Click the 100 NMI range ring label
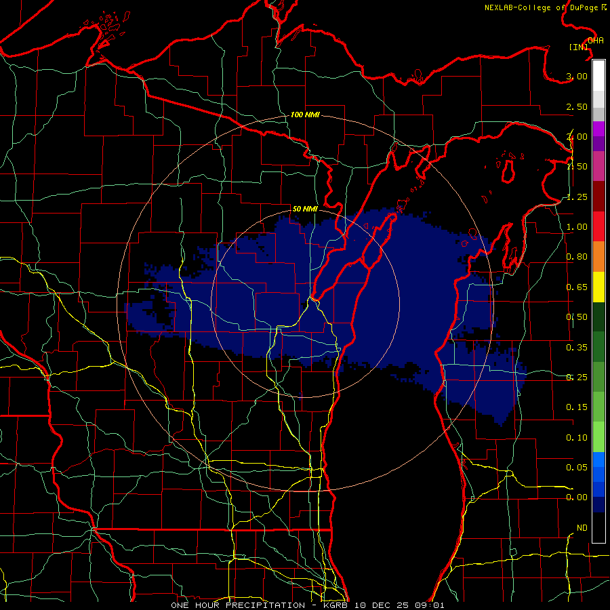This screenshot has height=610, width=610. coord(305,115)
